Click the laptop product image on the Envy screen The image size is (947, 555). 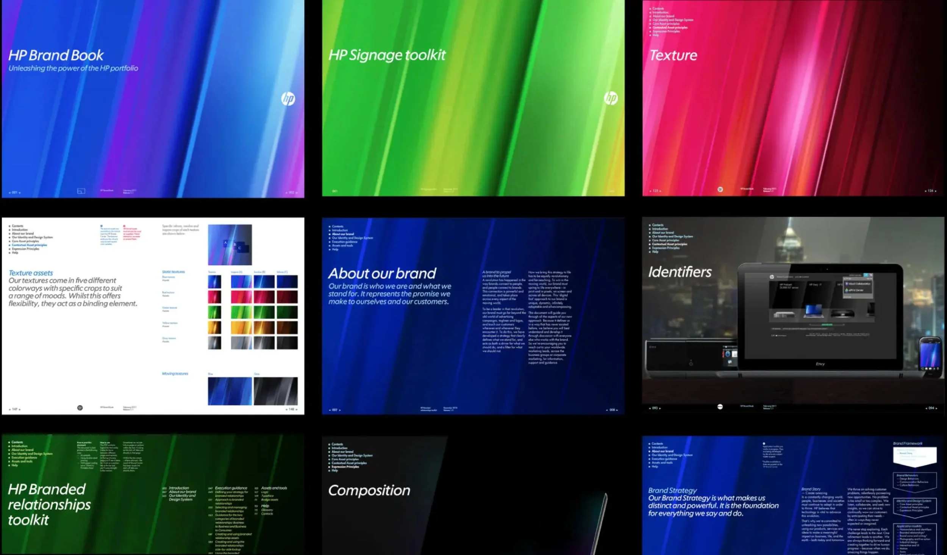tap(813, 311)
